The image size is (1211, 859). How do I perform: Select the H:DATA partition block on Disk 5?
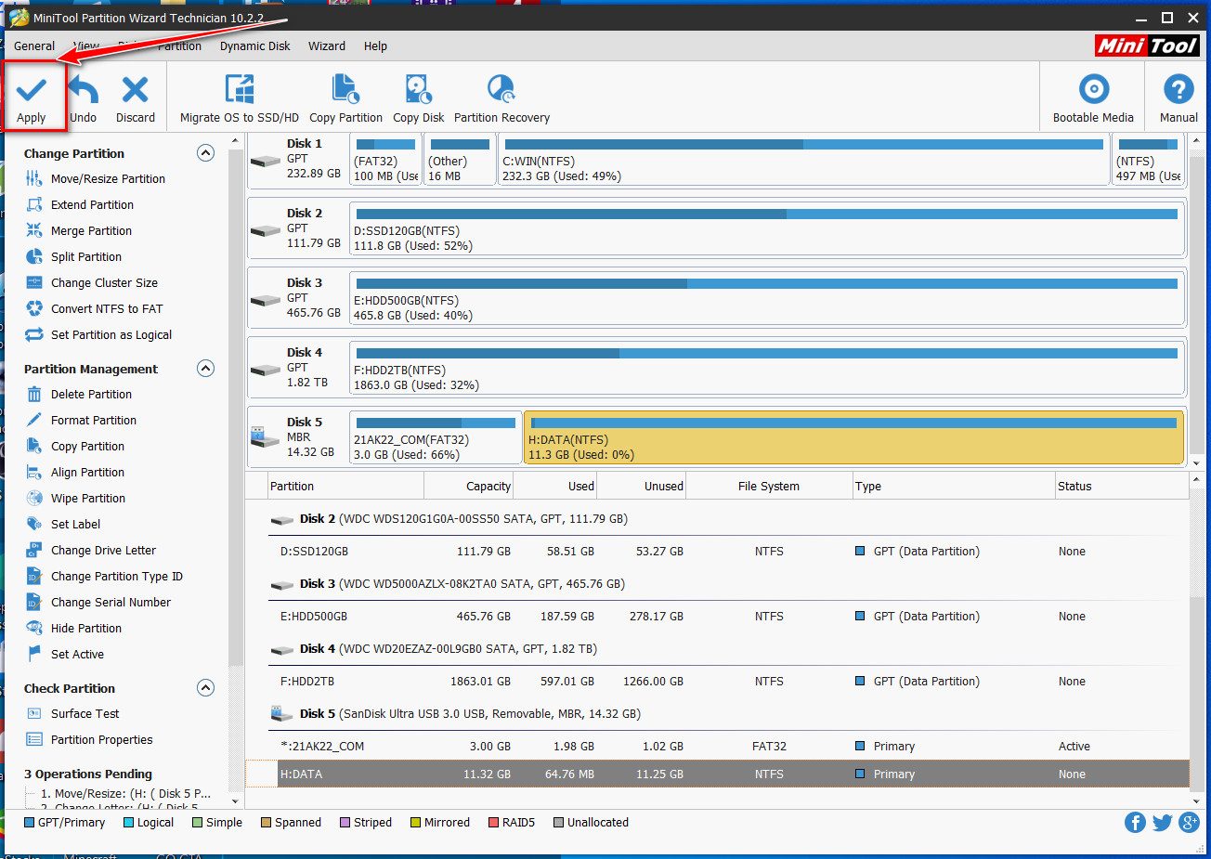click(853, 437)
